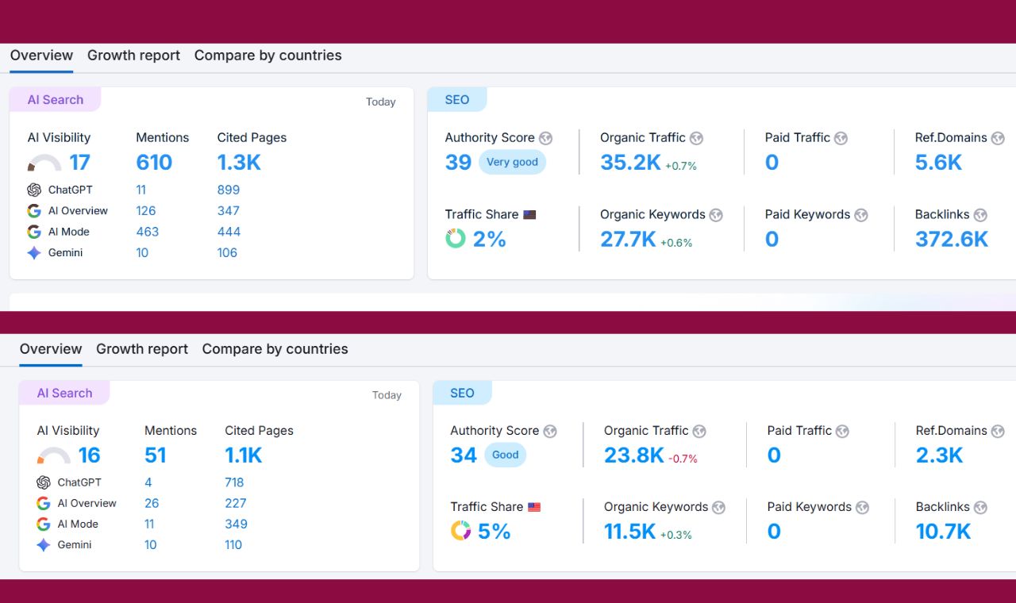Click globe icon next to Authority Score, bottom panel
Image resolution: width=1016 pixels, height=603 pixels.
549,432
